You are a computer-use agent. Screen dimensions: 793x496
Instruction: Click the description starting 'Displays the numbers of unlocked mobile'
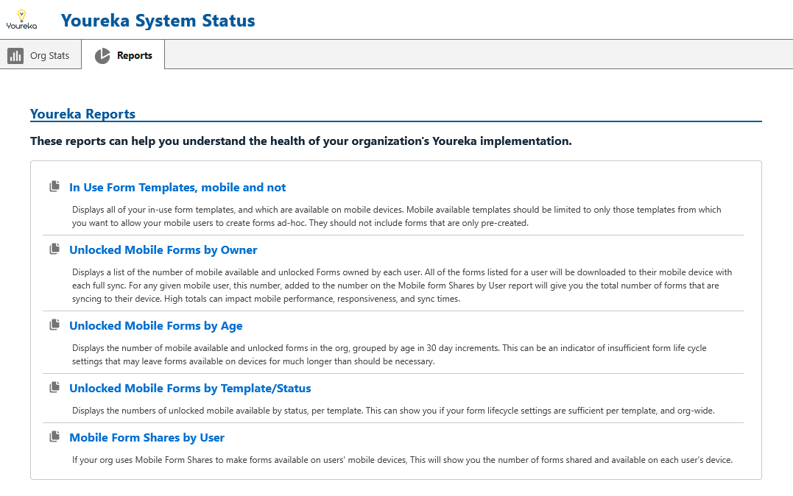[x=393, y=411]
